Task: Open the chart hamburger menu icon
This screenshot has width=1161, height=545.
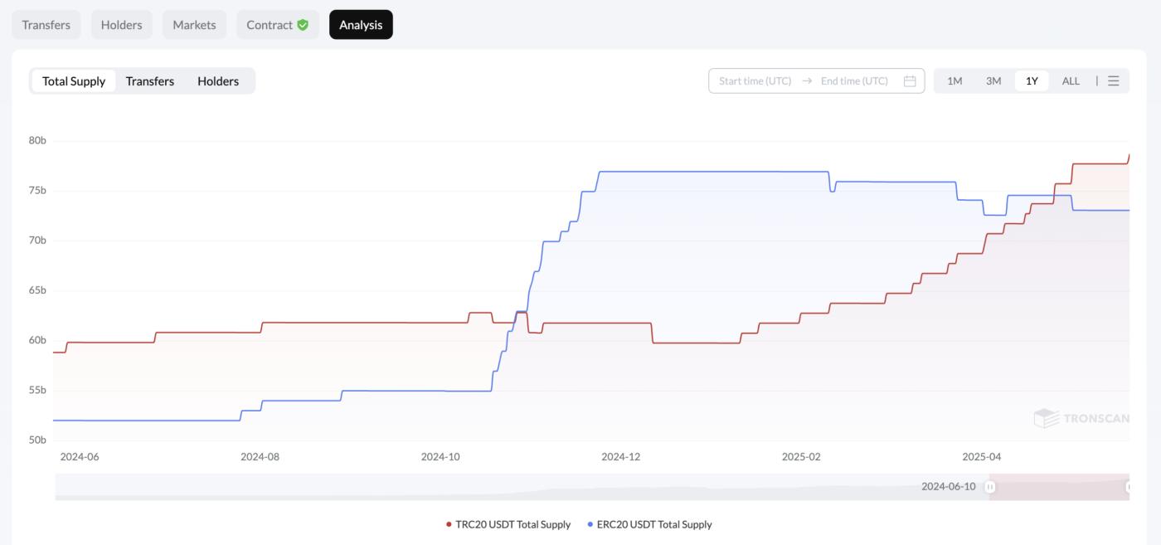Action: coord(1113,80)
